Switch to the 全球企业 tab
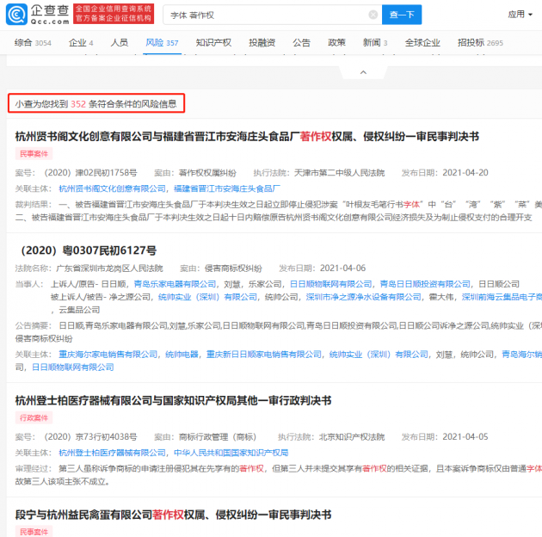Image resolution: width=542 pixels, height=537 pixels. (422, 43)
